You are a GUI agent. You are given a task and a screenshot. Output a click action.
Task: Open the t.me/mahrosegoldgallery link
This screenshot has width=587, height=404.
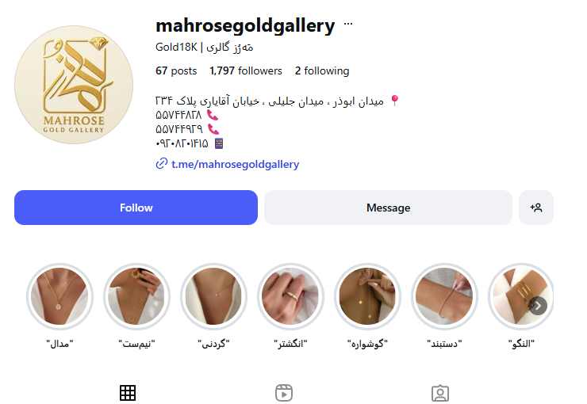[235, 164]
